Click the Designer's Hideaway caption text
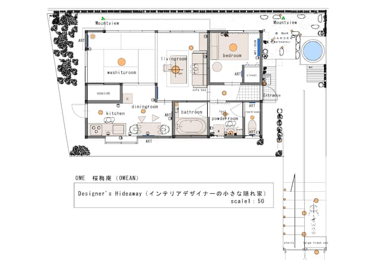The width and height of the screenshot is (375, 260). click(172, 193)
